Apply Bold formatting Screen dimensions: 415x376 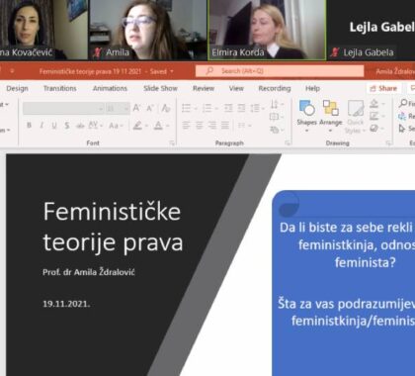pyautogui.click(x=29, y=126)
